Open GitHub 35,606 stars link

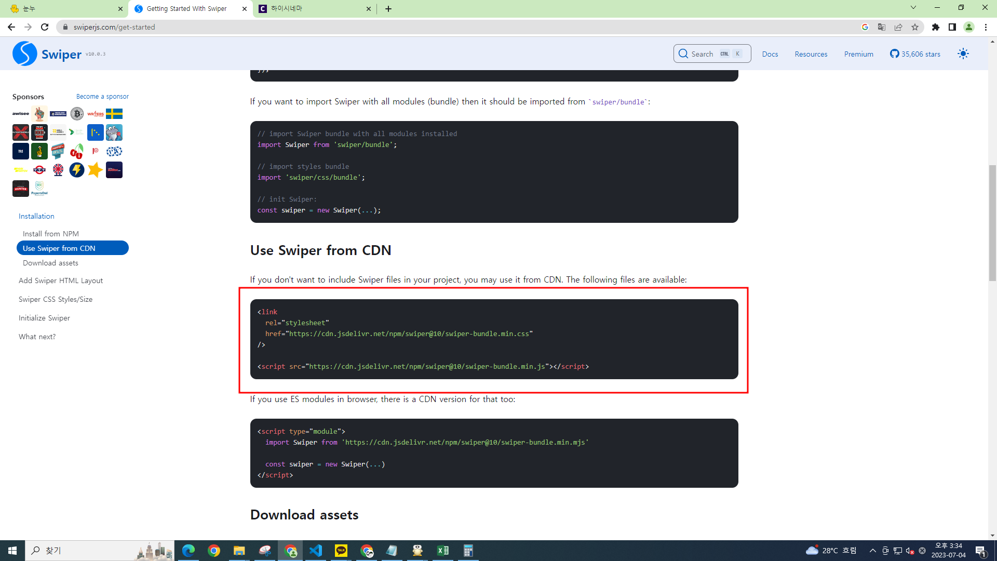point(915,54)
